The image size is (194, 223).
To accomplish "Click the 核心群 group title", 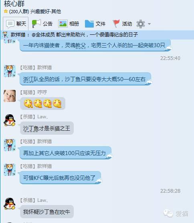I will click(14, 4).
